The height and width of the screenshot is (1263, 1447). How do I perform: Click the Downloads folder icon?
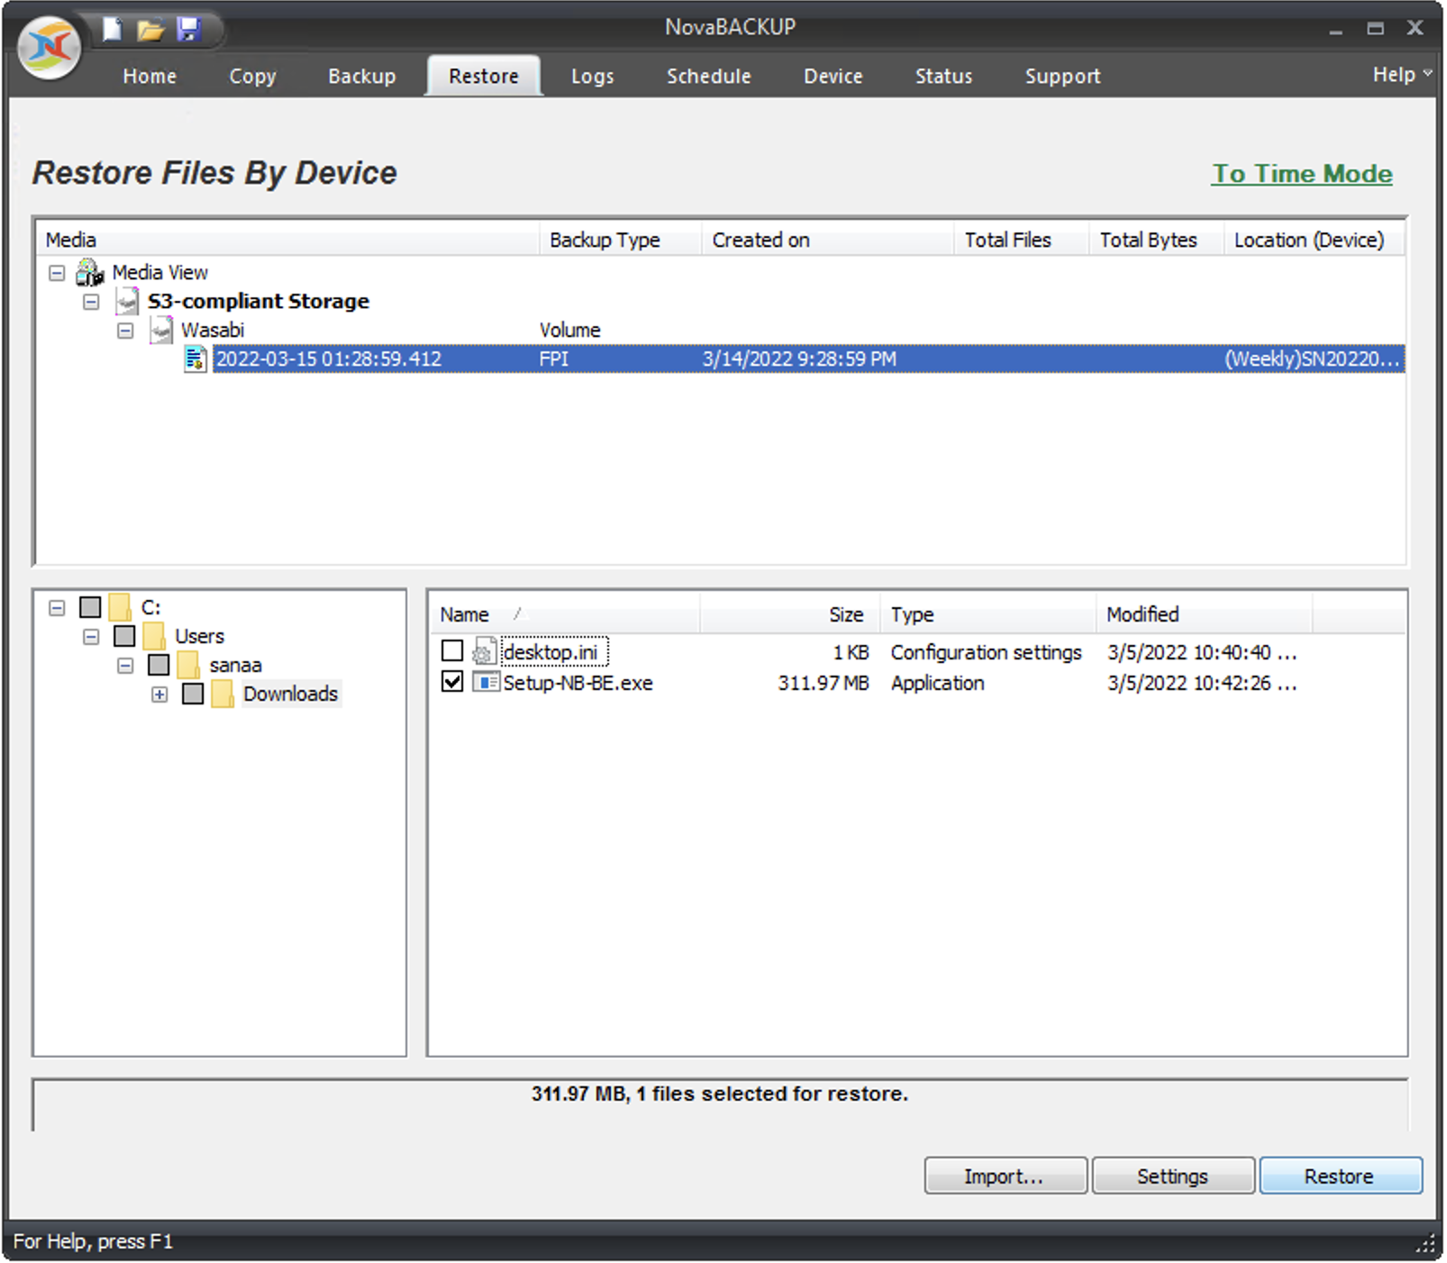click(x=223, y=694)
